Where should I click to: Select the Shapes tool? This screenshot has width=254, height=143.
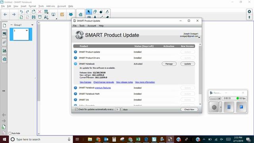(95, 12)
